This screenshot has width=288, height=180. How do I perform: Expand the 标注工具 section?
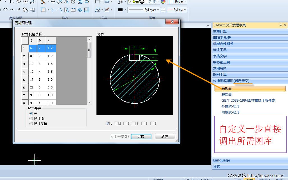coord(220,50)
